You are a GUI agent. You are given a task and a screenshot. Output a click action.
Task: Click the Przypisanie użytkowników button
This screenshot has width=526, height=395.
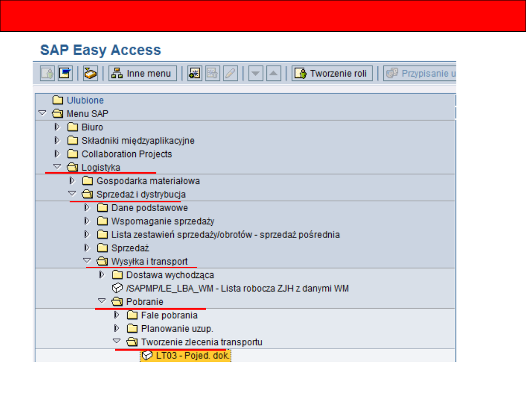point(421,74)
